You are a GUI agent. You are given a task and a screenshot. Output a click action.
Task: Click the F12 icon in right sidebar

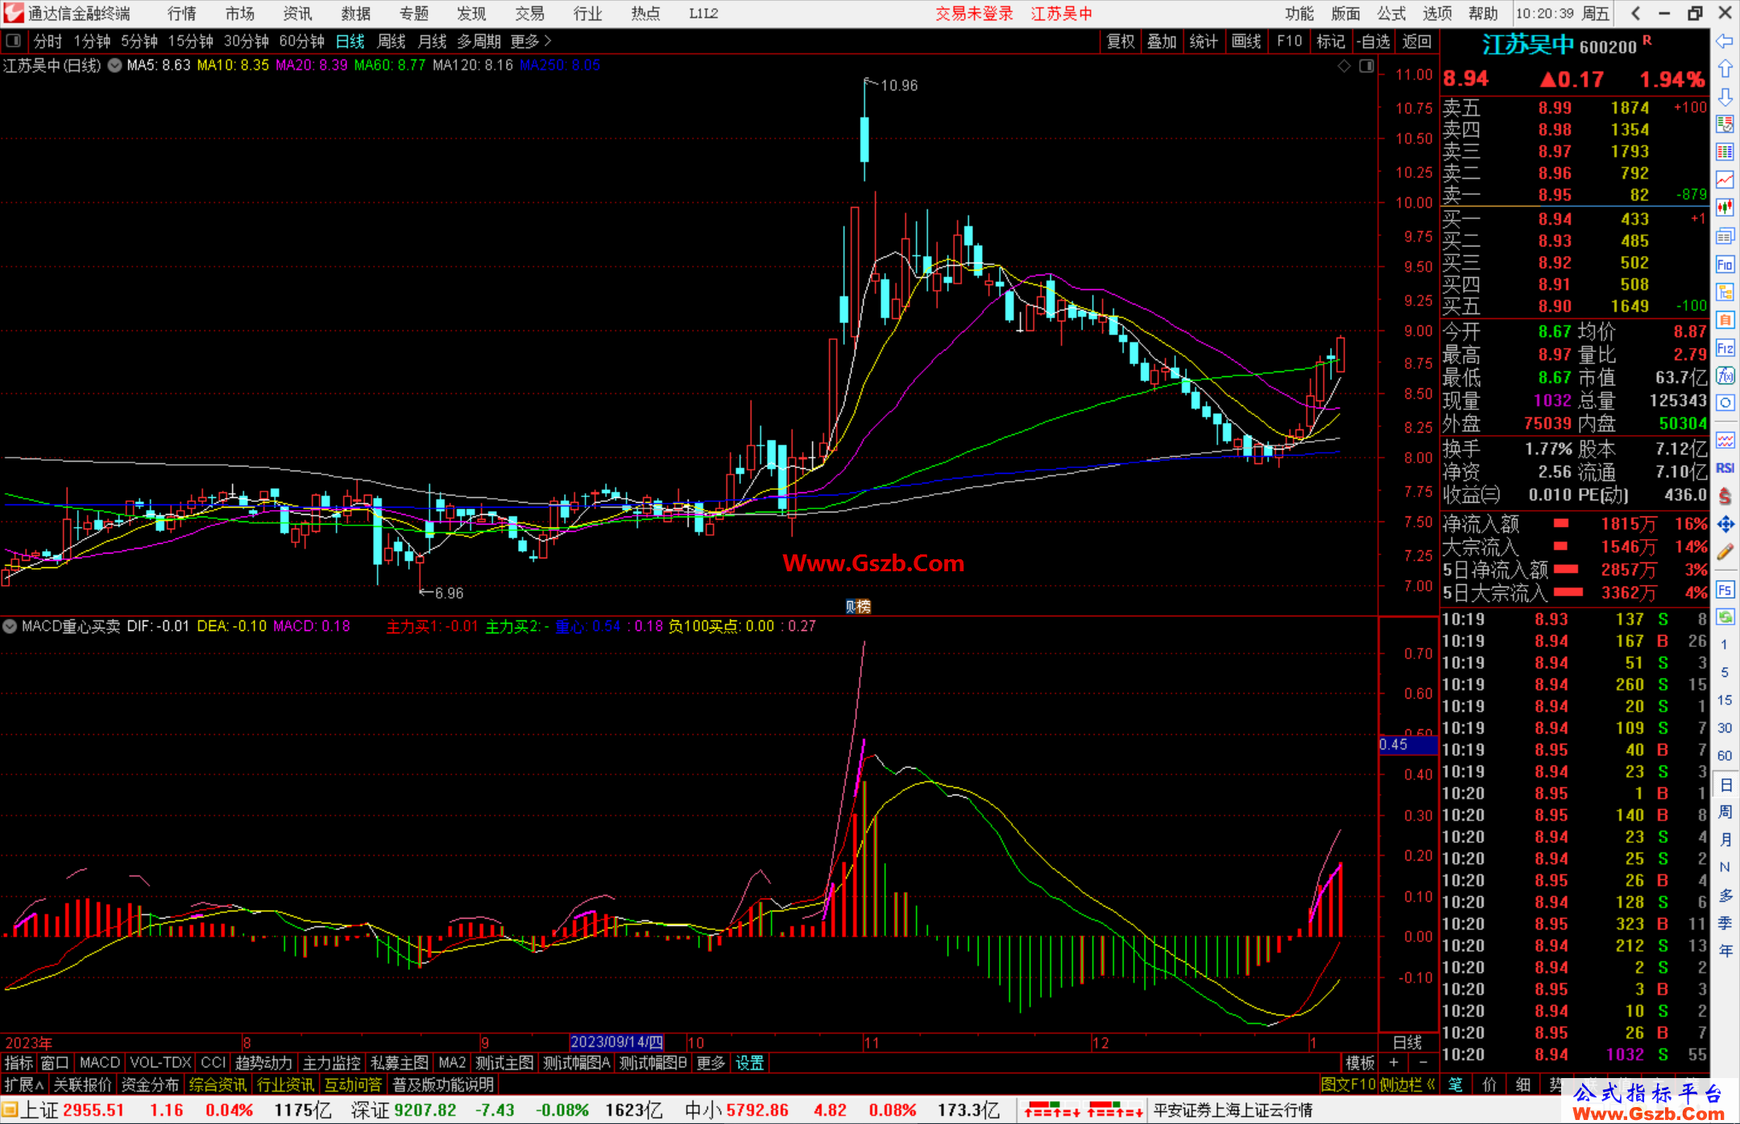1725,348
